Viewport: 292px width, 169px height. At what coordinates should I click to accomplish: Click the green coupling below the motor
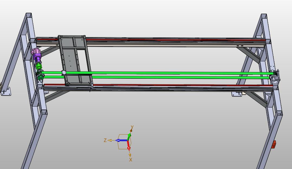click(x=39, y=66)
